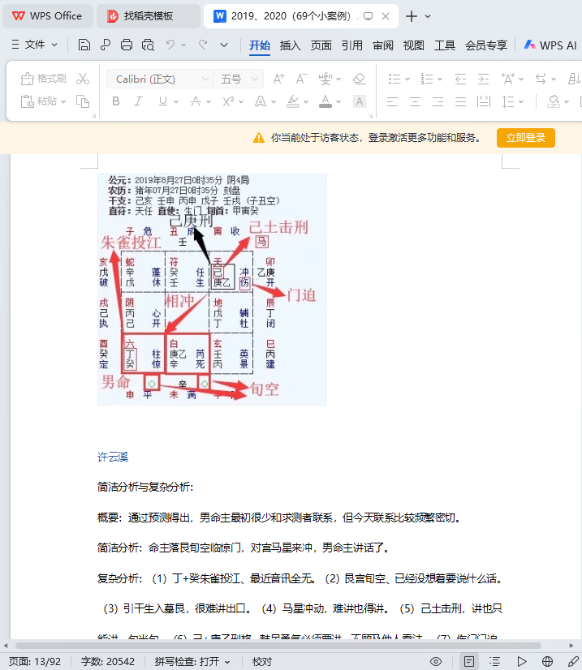Click the word count 字数: 20542
582x670 pixels.
(x=108, y=662)
